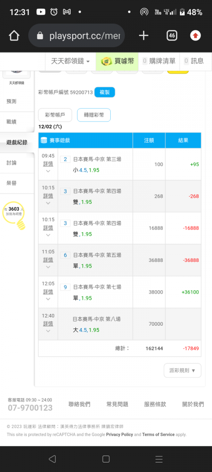This screenshot has height=472, width=212.
Task: Tap the Android home square button
Action: click(x=106, y=459)
